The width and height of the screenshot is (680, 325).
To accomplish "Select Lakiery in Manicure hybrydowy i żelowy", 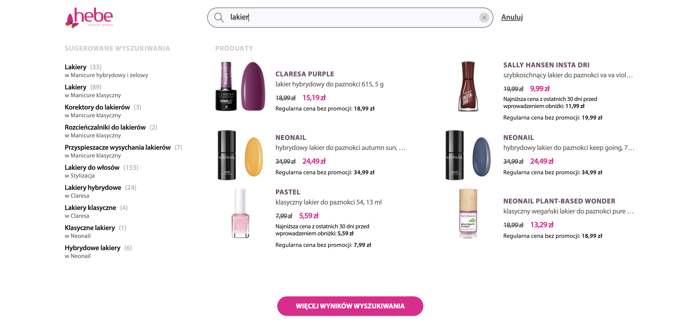I will [x=76, y=67].
